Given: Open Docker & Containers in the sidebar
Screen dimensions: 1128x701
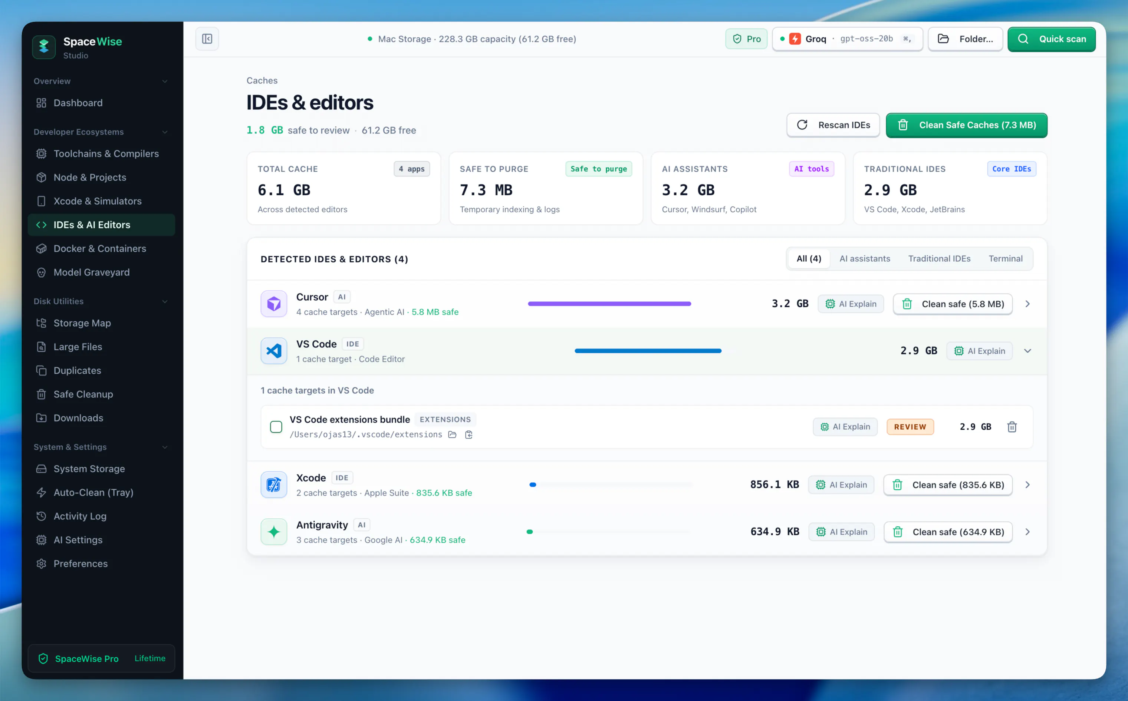Looking at the screenshot, I should pos(101,248).
